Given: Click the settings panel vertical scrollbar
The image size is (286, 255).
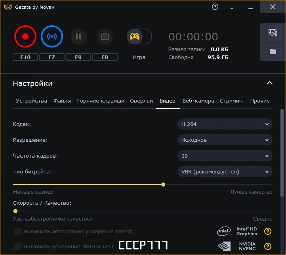Looking at the screenshot, I should (x=282, y=153).
